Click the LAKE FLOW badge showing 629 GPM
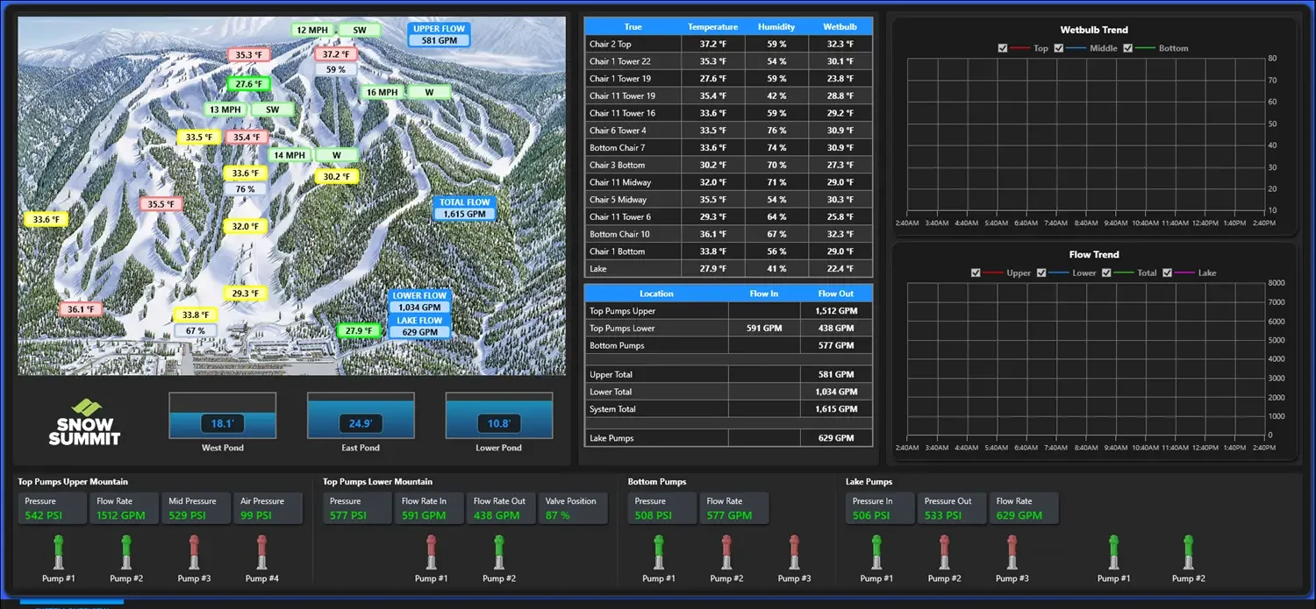This screenshot has width=1316, height=609. click(x=419, y=328)
